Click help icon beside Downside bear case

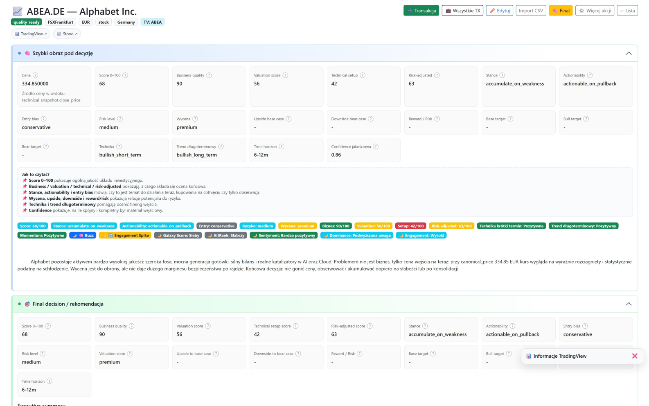[371, 119]
